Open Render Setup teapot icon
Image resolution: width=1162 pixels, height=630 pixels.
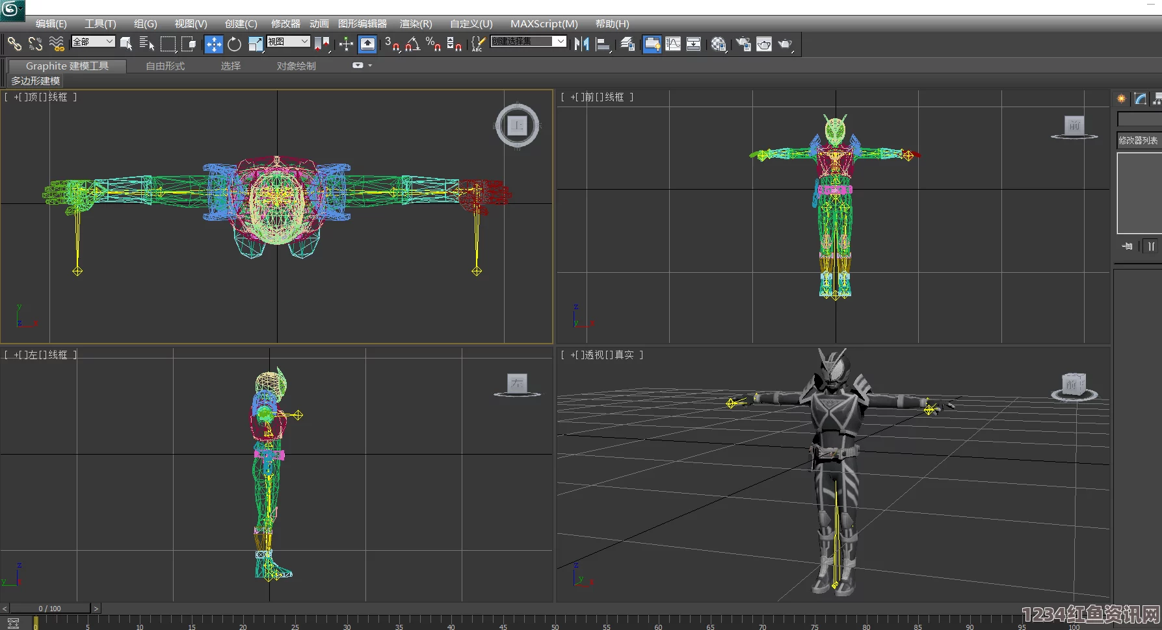click(x=743, y=44)
